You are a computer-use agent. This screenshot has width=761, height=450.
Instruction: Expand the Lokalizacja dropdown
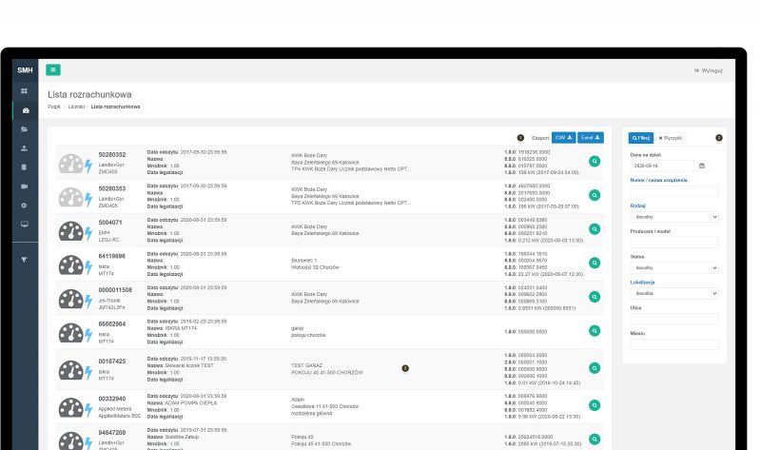click(674, 294)
